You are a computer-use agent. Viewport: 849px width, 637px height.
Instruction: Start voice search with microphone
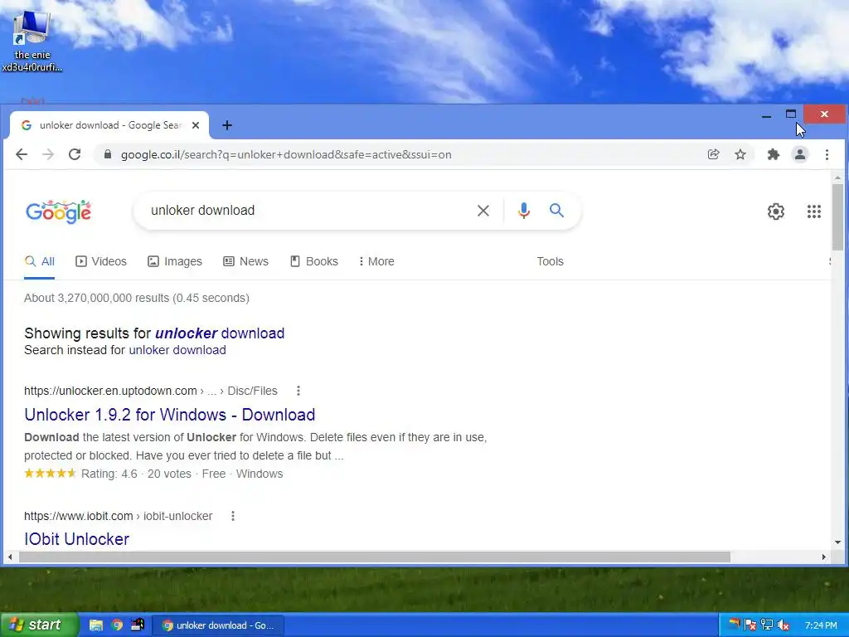524,211
